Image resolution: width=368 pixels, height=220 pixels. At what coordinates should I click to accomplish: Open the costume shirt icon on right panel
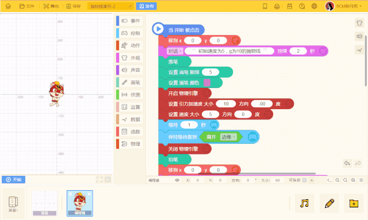[x=359, y=23]
